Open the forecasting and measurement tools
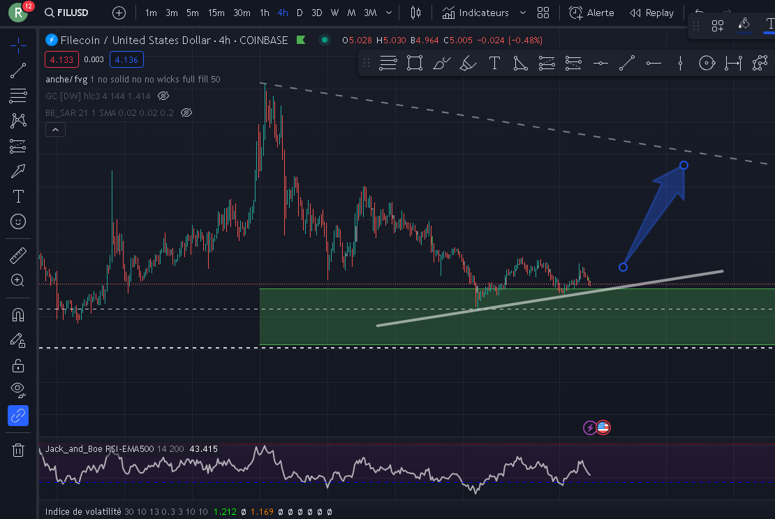 [18, 146]
